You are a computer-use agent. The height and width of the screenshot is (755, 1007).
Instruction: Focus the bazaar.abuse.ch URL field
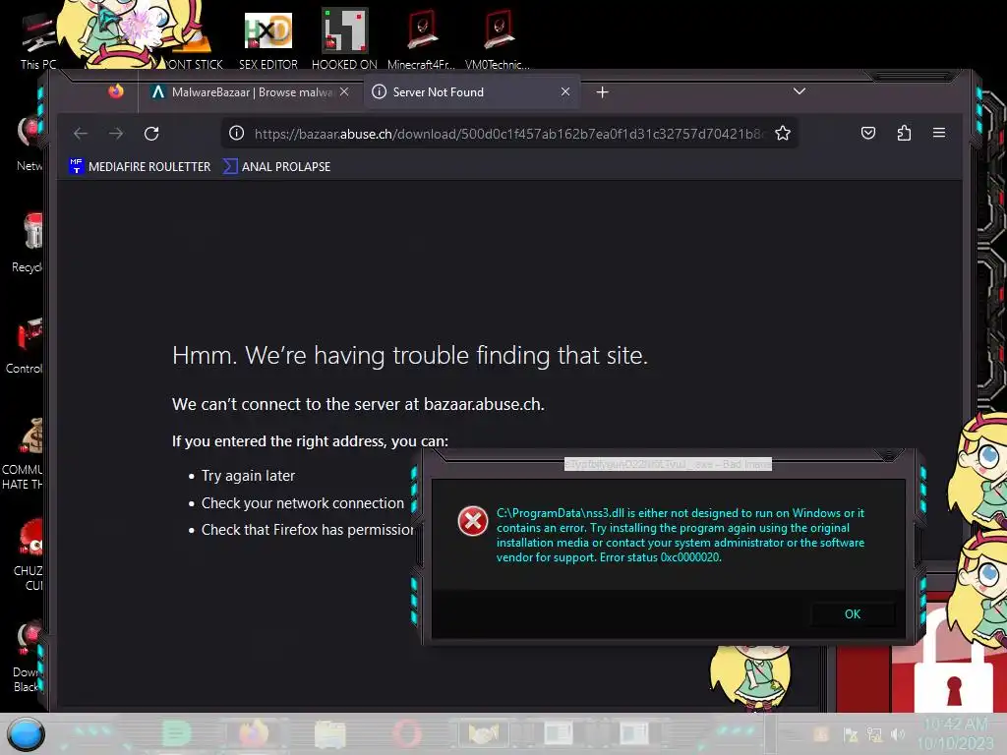[x=508, y=134]
